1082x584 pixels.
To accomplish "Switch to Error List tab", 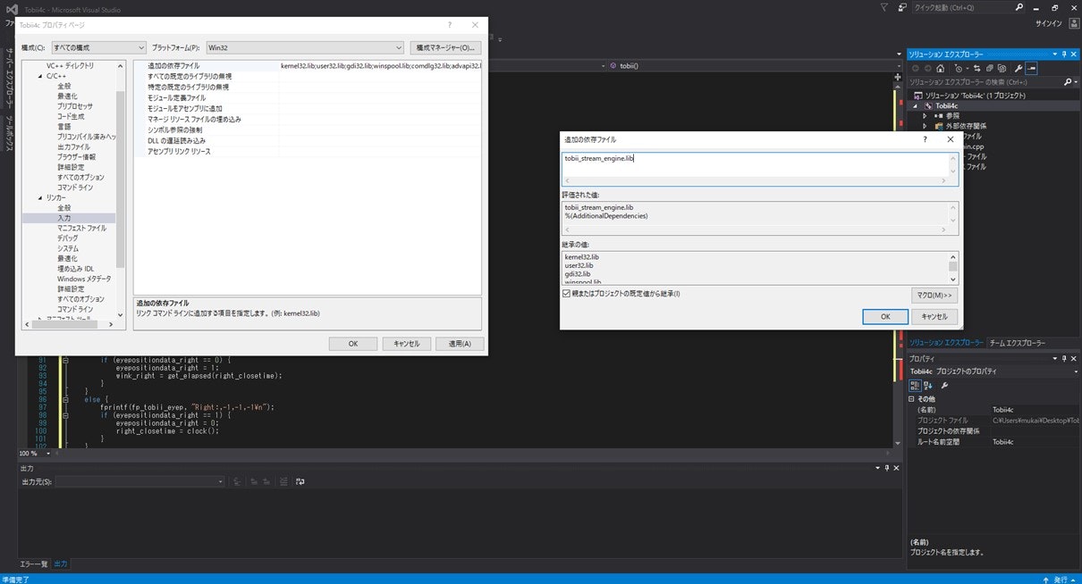I will tap(34, 563).
